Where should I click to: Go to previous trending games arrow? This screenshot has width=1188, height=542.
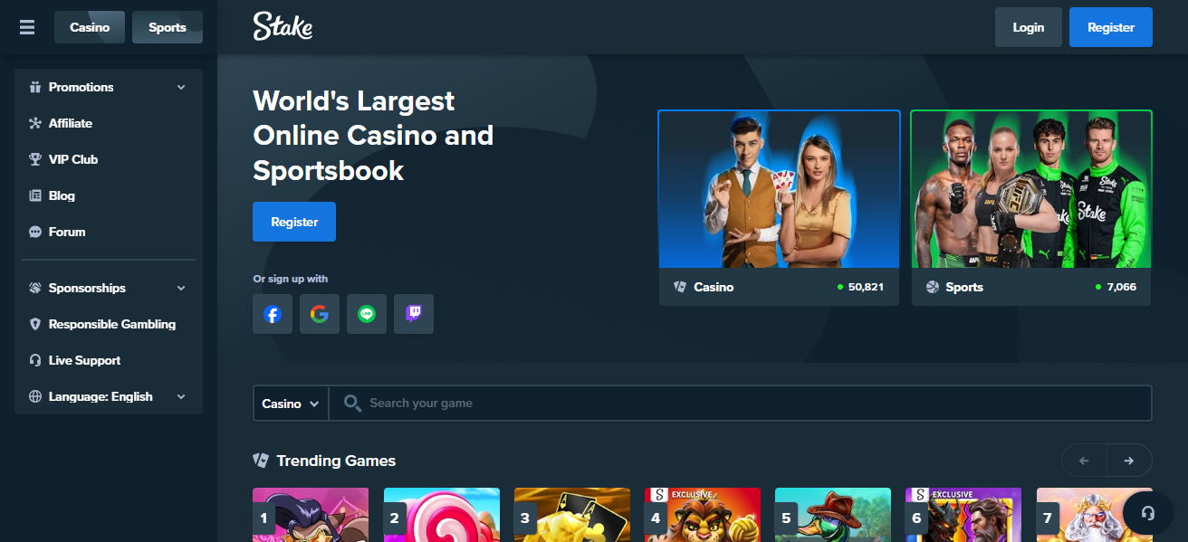coord(1084,461)
